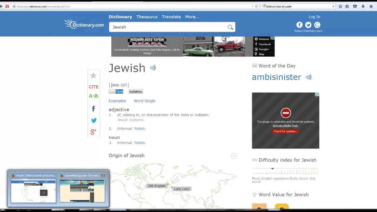Click the Check for updates button
This screenshot has height=212, width=377.
click(x=285, y=131)
